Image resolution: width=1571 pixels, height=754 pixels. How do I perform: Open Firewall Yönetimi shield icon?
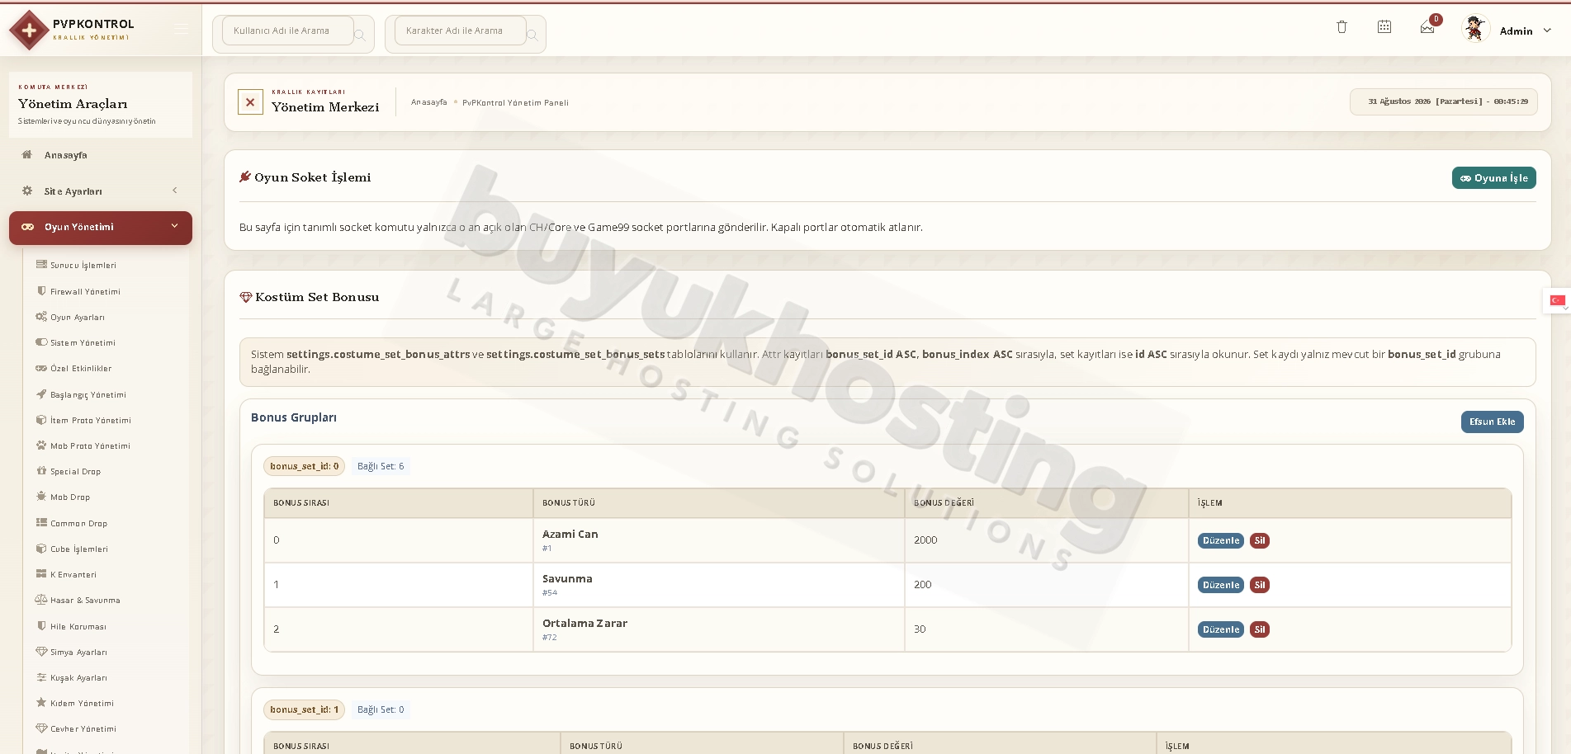coord(41,290)
